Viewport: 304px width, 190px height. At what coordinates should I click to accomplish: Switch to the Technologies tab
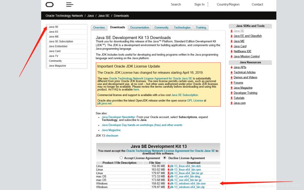tap(182, 27)
